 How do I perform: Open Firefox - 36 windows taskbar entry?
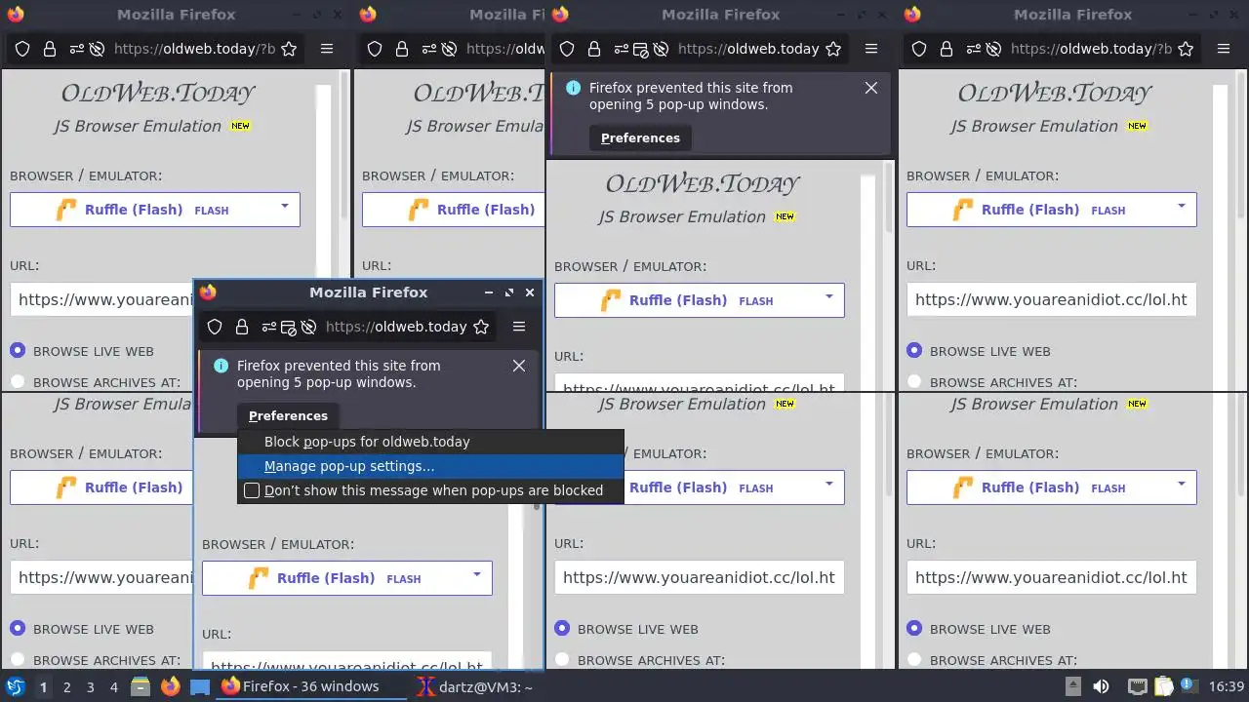[x=310, y=686]
